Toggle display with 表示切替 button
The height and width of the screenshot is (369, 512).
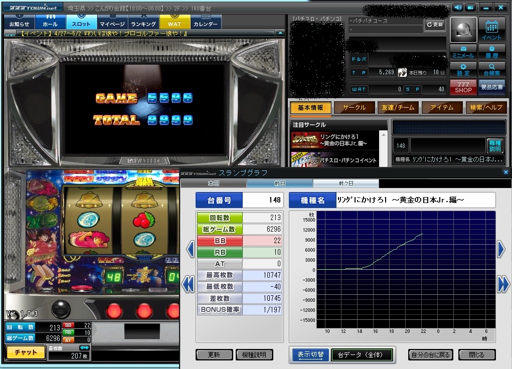310,354
